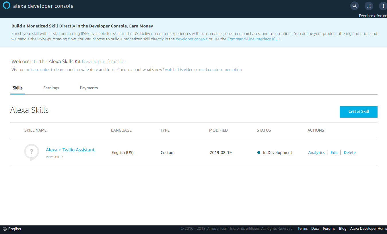Click the ACTIONS column header
This screenshot has width=387, height=234.
point(316,130)
